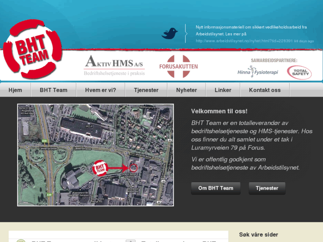Viewport: 323px width, 242px height.
Task: Visit the Total Safety partner logo
Action: click(299, 72)
